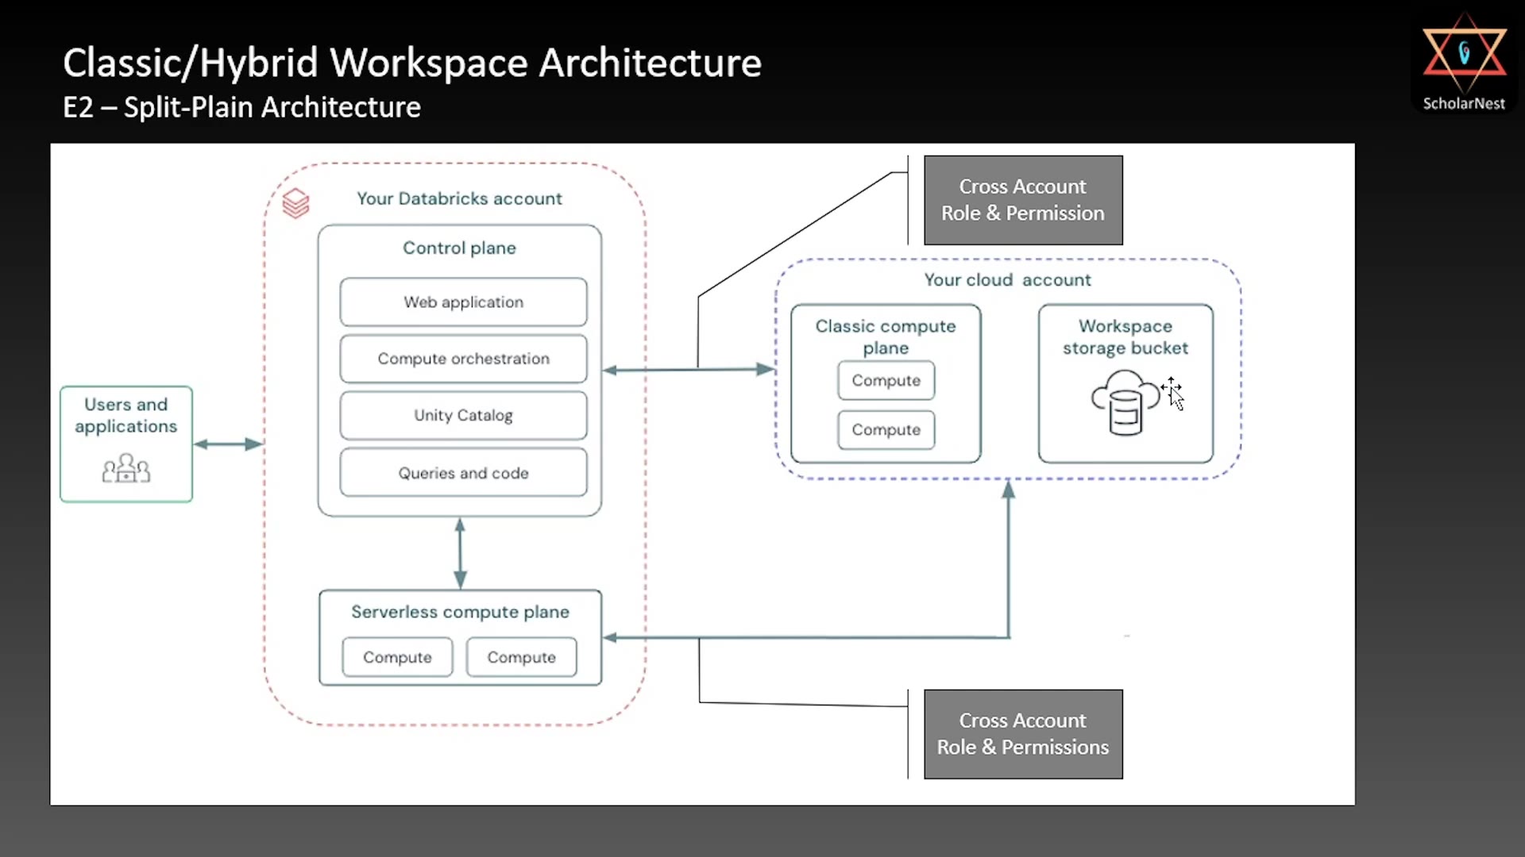Click the users group icon
Screen dimensions: 1525x857
click(126, 468)
